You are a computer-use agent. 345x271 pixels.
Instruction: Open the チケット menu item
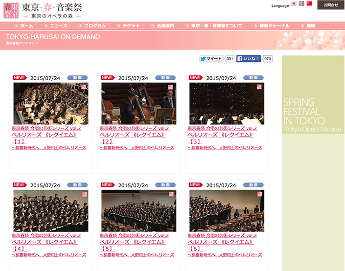129,26
